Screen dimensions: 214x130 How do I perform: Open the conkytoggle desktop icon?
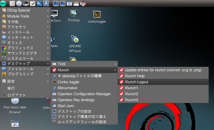(x=97, y=14)
